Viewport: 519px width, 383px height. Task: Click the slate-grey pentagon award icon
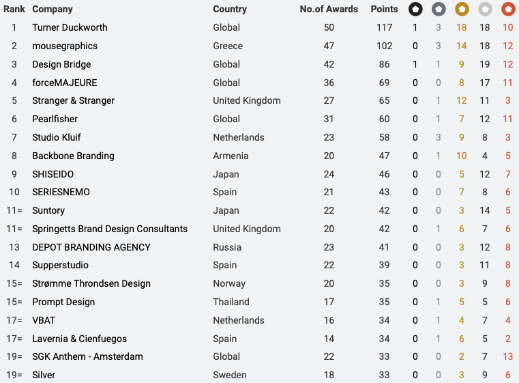pyautogui.click(x=439, y=10)
